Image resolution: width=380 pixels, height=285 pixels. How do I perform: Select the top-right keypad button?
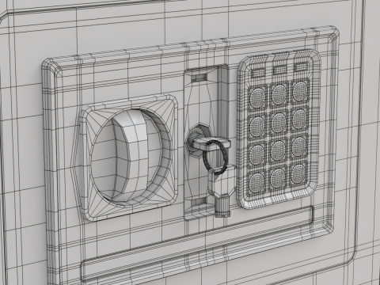[300, 90]
